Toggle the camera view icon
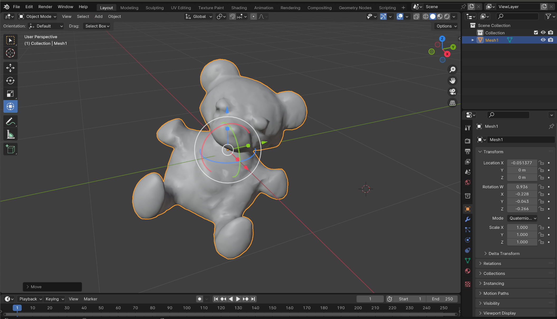The width and height of the screenshot is (557, 319). [x=453, y=92]
